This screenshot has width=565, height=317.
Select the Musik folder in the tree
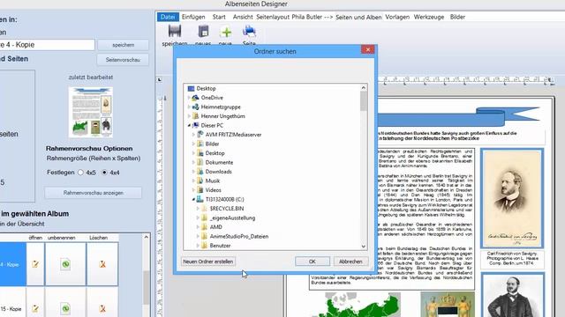pos(212,181)
